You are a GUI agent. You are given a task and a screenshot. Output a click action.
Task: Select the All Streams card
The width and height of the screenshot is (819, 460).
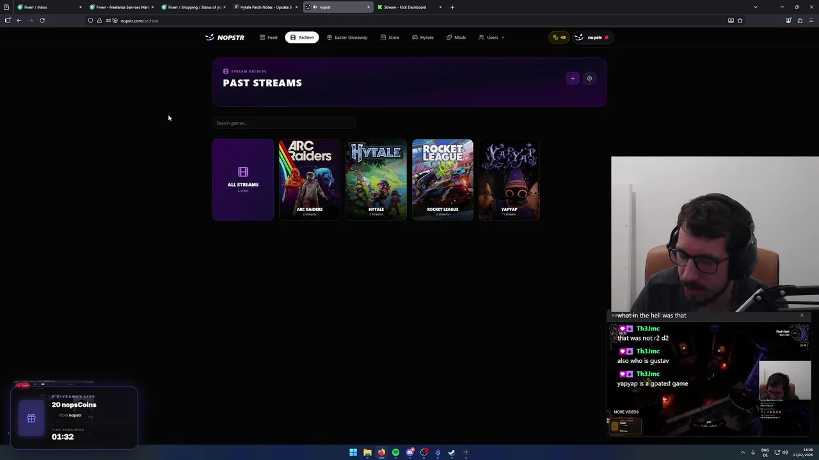click(243, 180)
